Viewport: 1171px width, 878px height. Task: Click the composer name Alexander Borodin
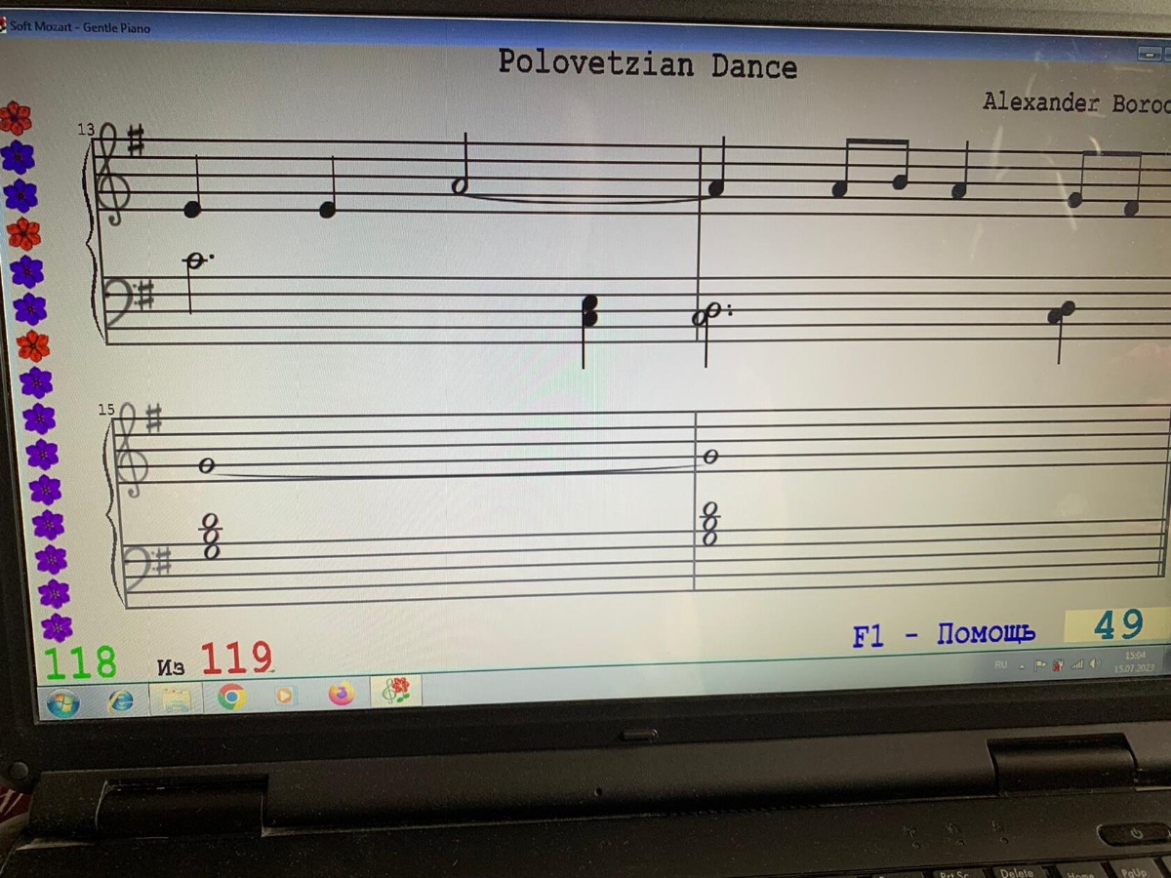(1076, 102)
